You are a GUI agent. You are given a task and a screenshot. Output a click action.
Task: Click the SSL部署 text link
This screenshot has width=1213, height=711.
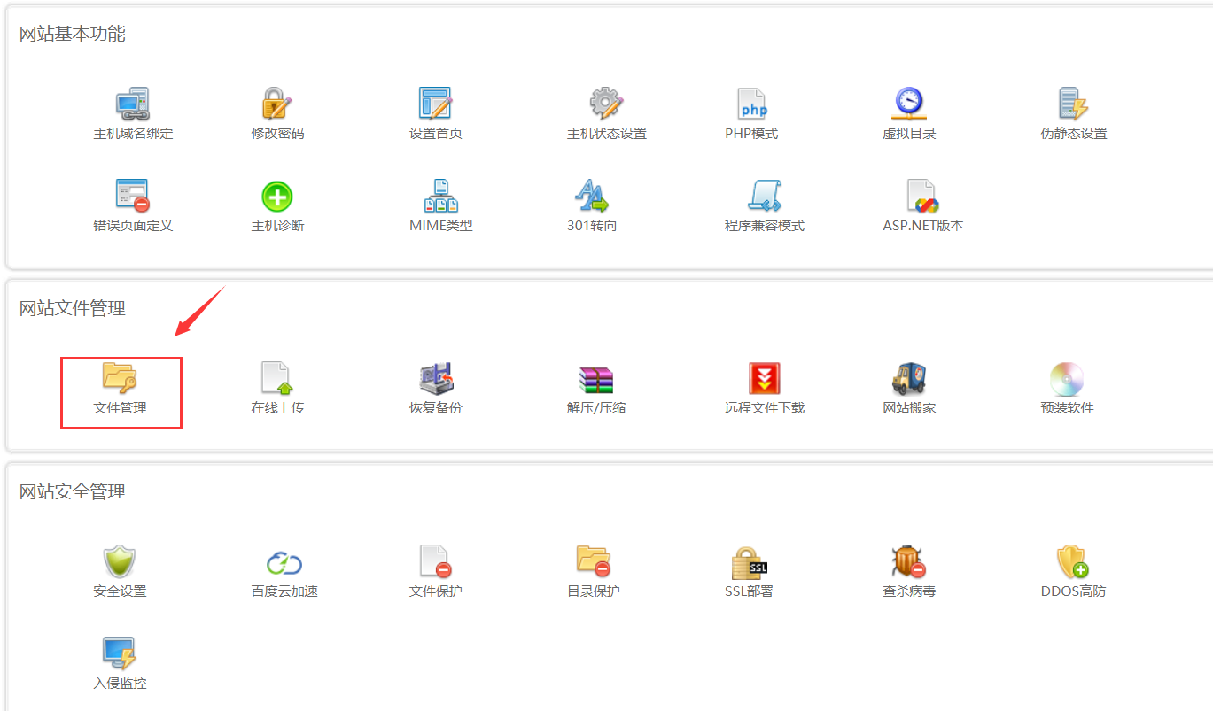click(x=749, y=591)
